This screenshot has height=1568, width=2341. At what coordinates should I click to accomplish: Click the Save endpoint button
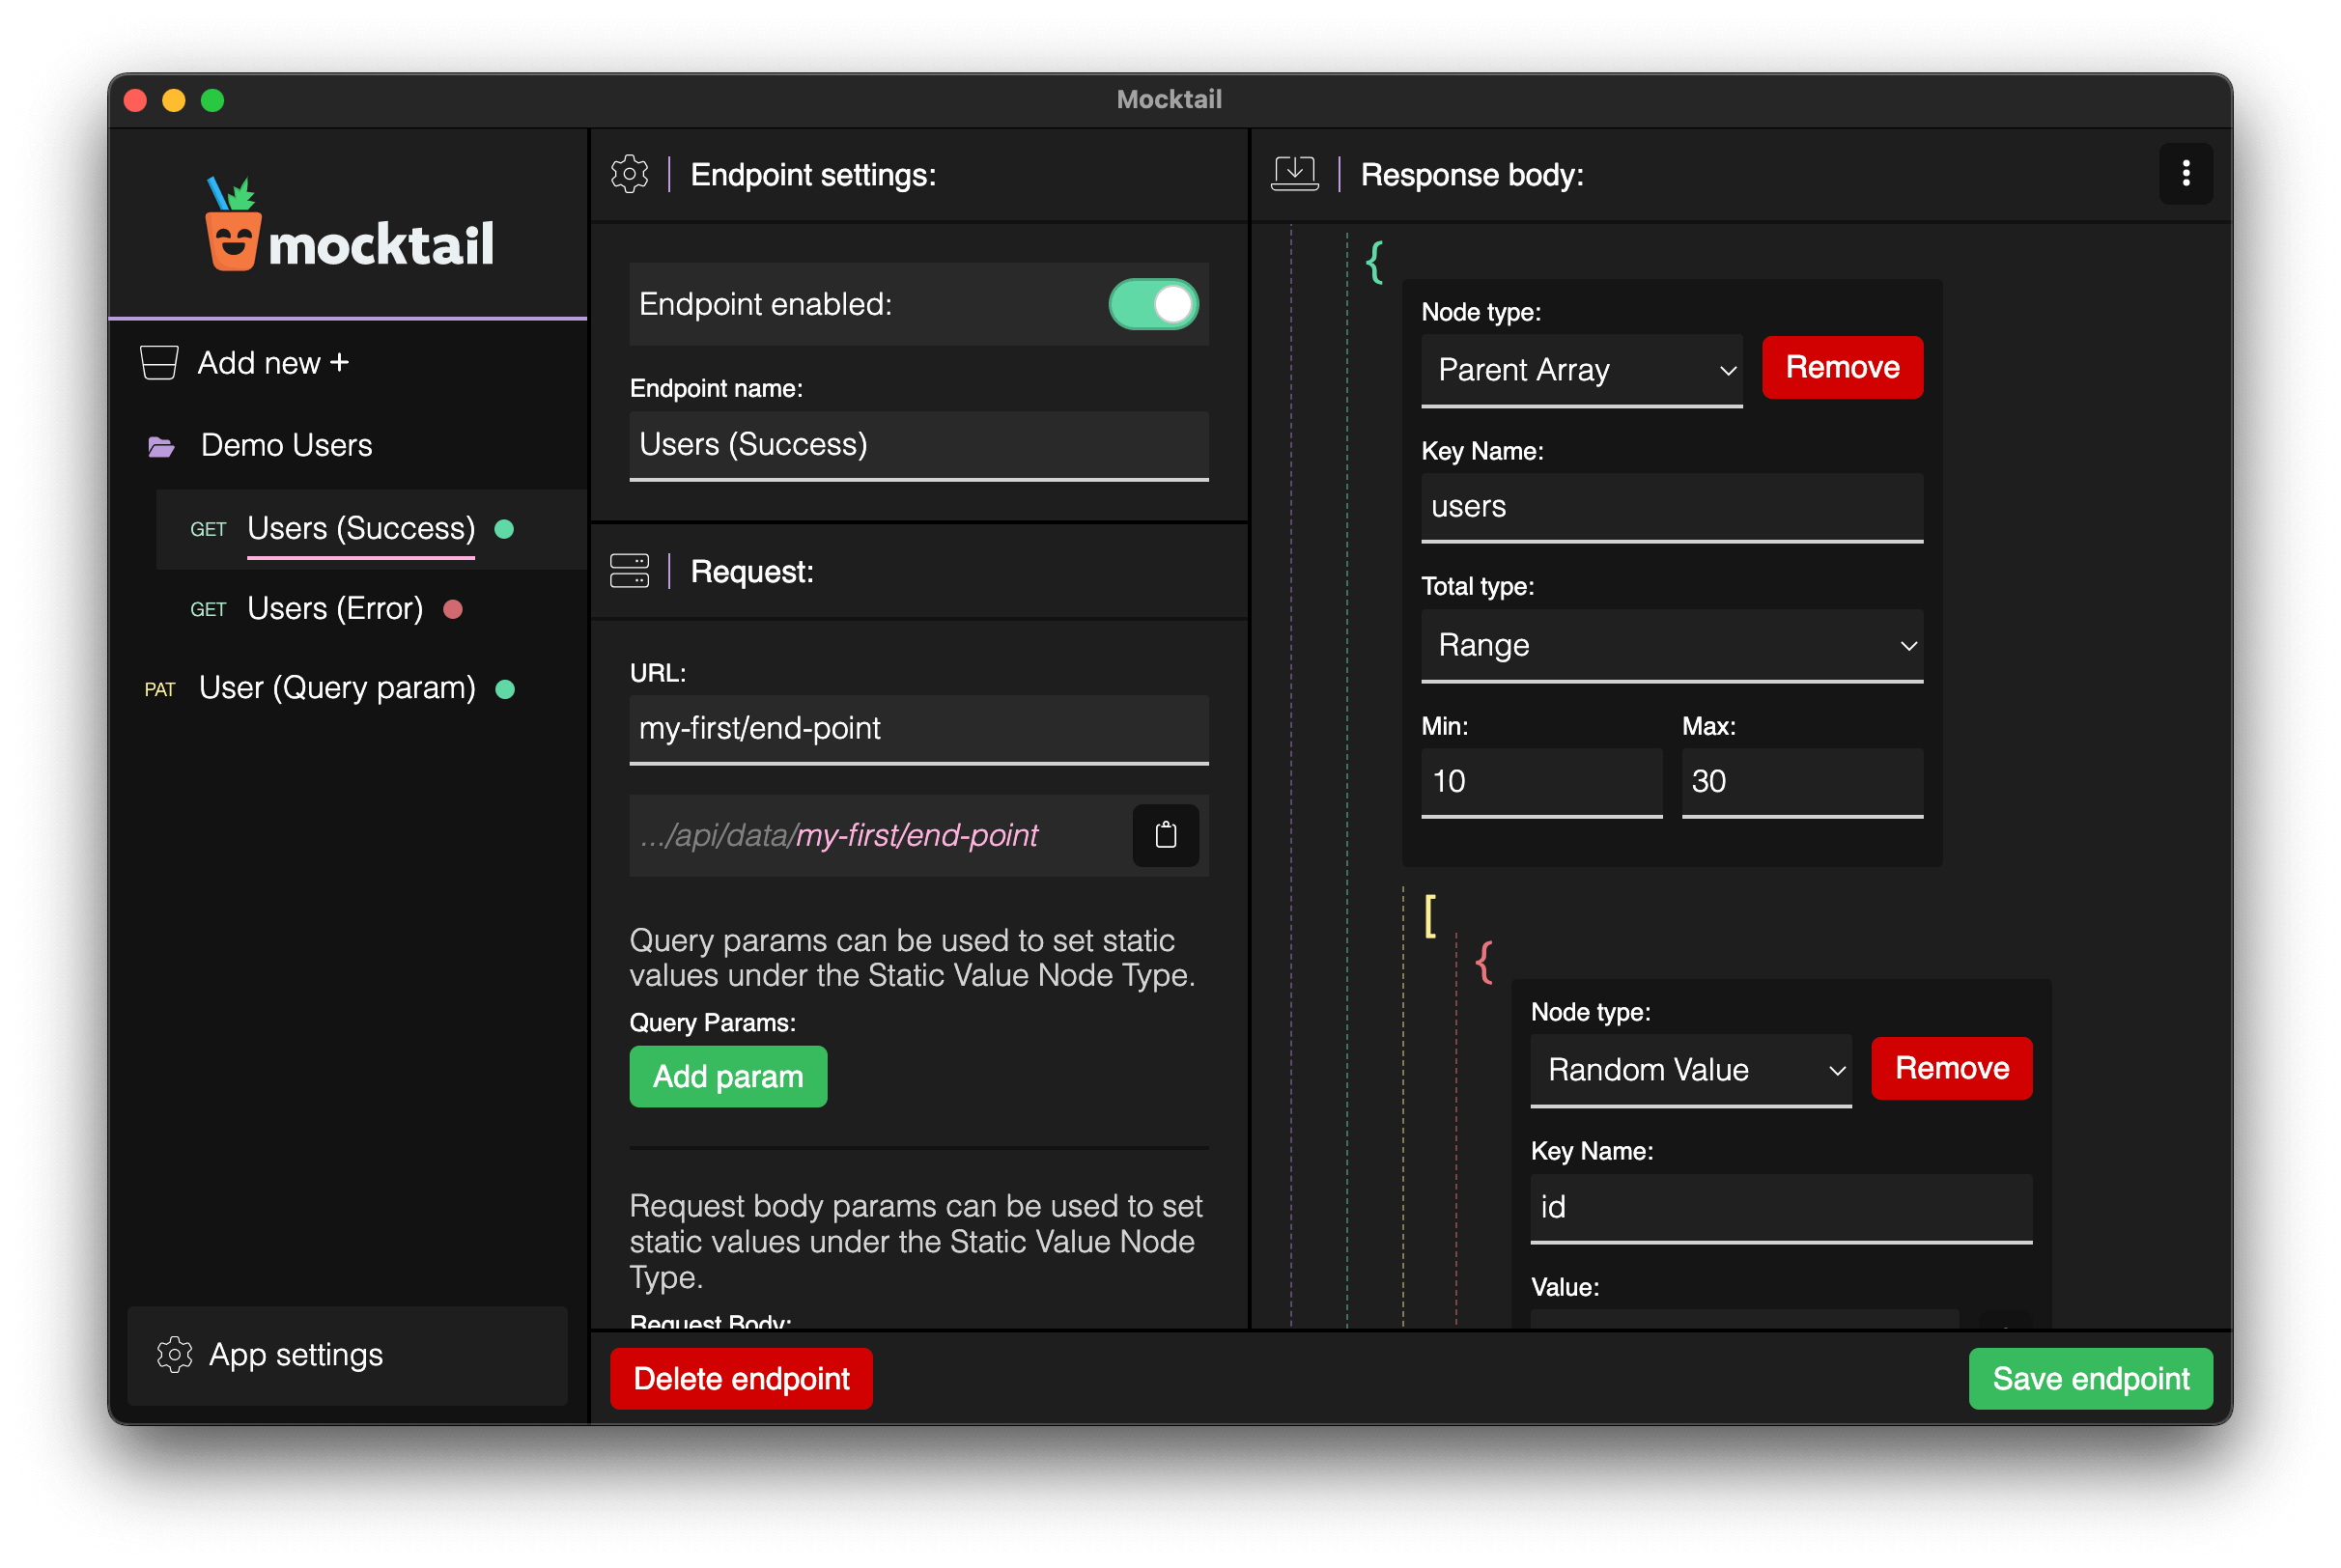click(x=2090, y=1378)
